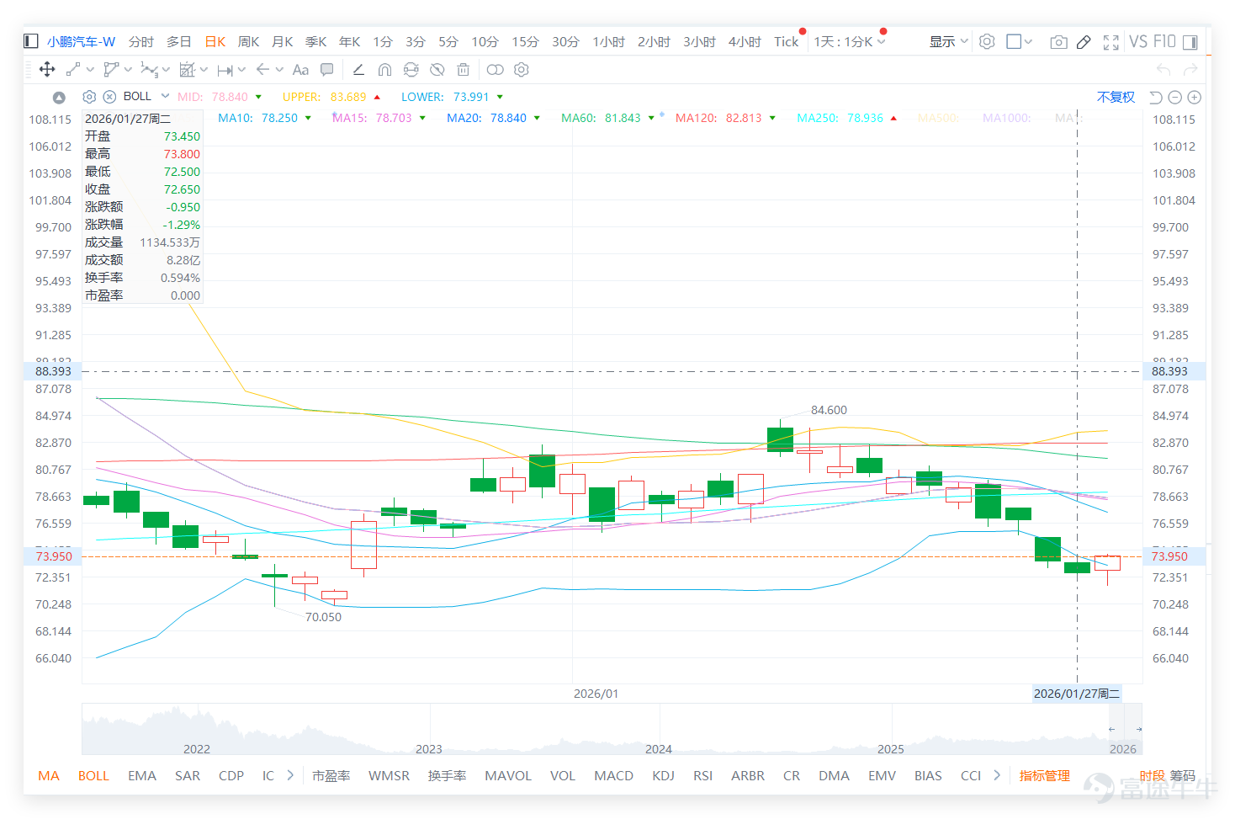This screenshot has width=1235, height=819.
Task: Switch to 多日 multi-day chart
Action: pyautogui.click(x=179, y=41)
